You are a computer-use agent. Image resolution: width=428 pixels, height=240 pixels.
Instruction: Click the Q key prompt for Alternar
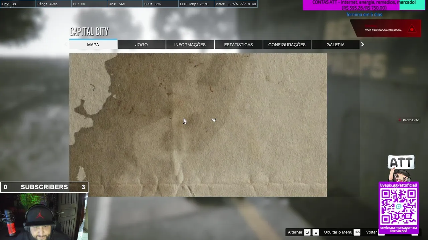[307, 232]
